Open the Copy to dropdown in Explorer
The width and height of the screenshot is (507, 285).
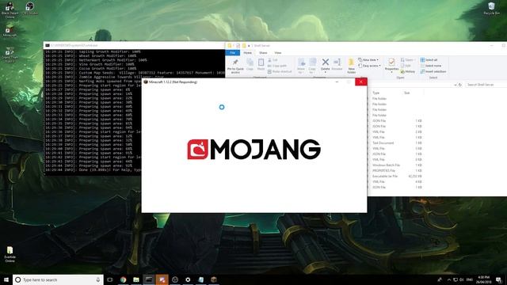coord(312,66)
